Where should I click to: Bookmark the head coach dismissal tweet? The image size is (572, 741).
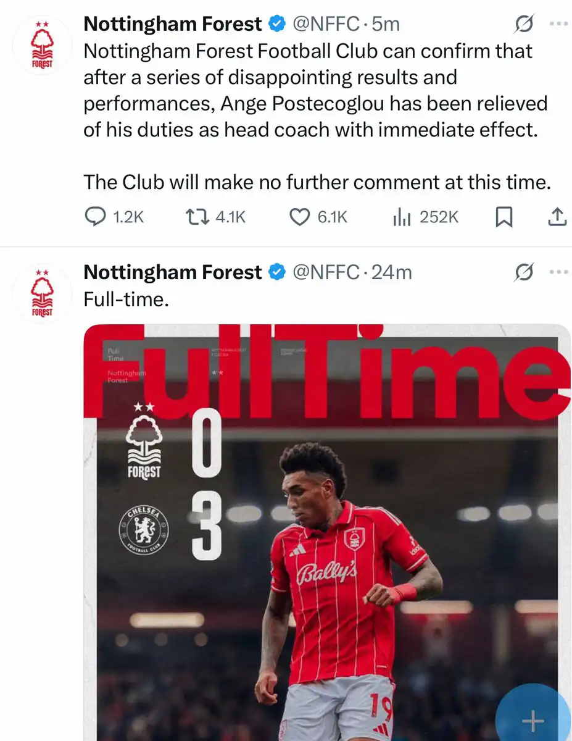pyautogui.click(x=504, y=217)
